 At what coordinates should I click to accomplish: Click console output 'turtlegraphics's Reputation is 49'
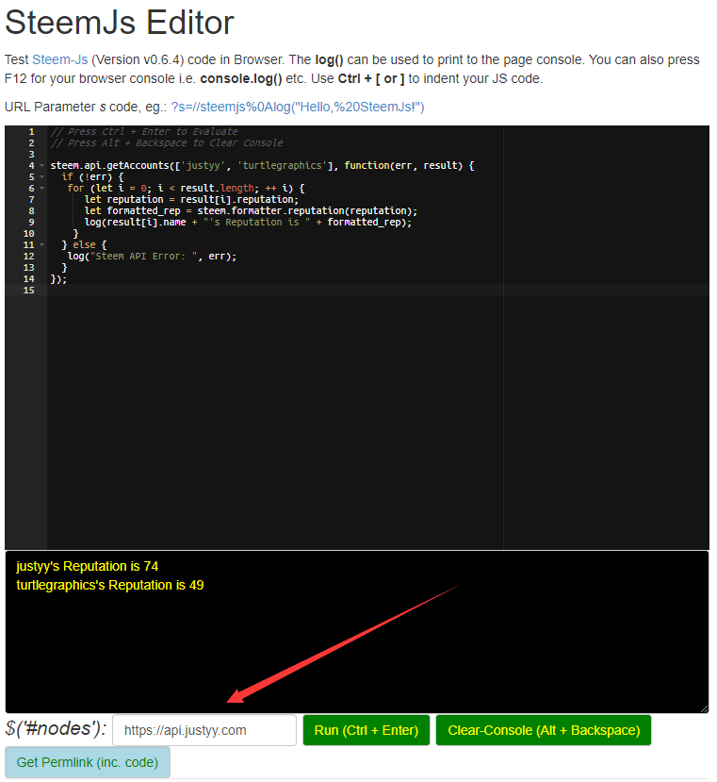click(x=110, y=585)
